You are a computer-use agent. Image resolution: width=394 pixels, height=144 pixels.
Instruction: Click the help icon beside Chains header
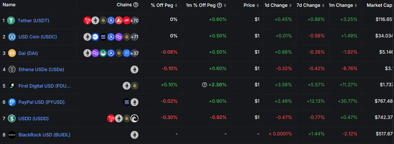[136, 5]
